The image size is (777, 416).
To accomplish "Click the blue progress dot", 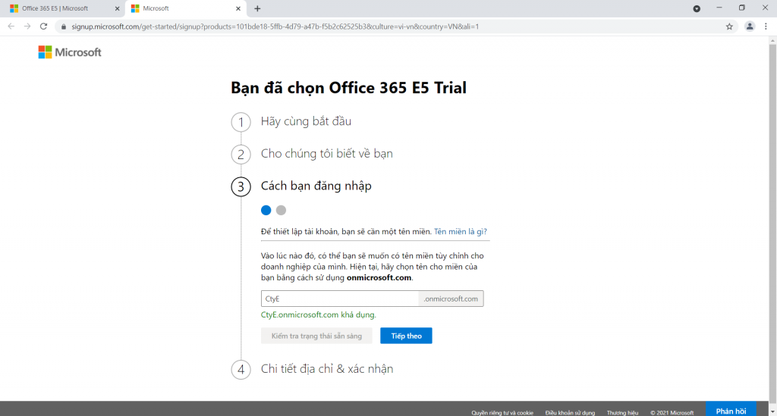I will pos(266,210).
